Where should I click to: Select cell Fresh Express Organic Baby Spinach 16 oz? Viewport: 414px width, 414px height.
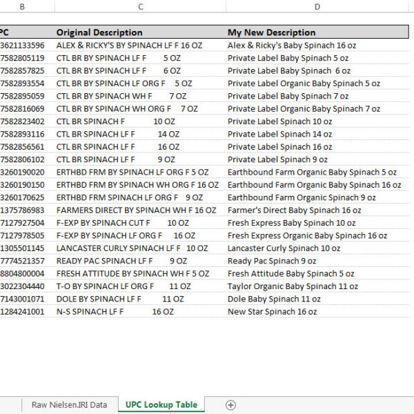pos(317,235)
